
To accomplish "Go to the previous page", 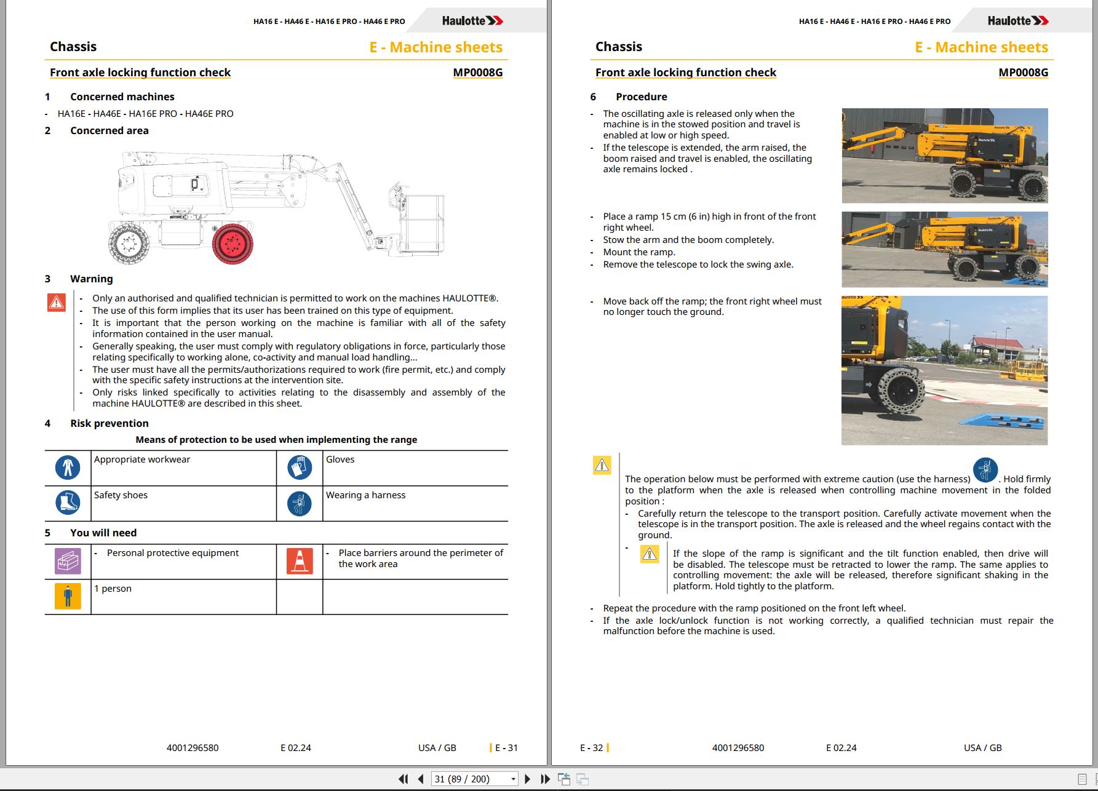I will 421,779.
